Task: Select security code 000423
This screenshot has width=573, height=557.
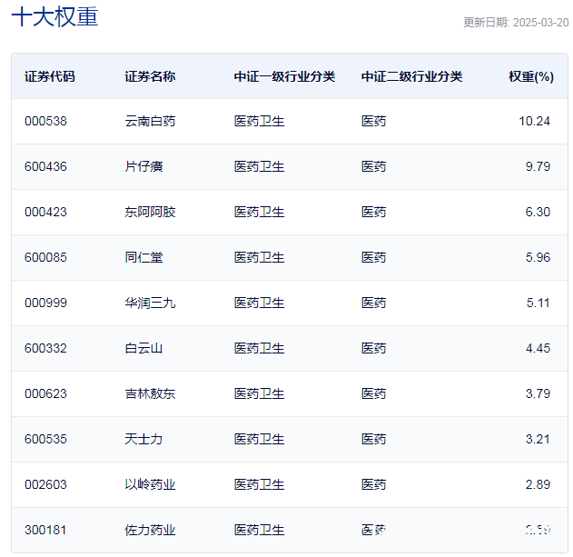Action: [x=45, y=212]
